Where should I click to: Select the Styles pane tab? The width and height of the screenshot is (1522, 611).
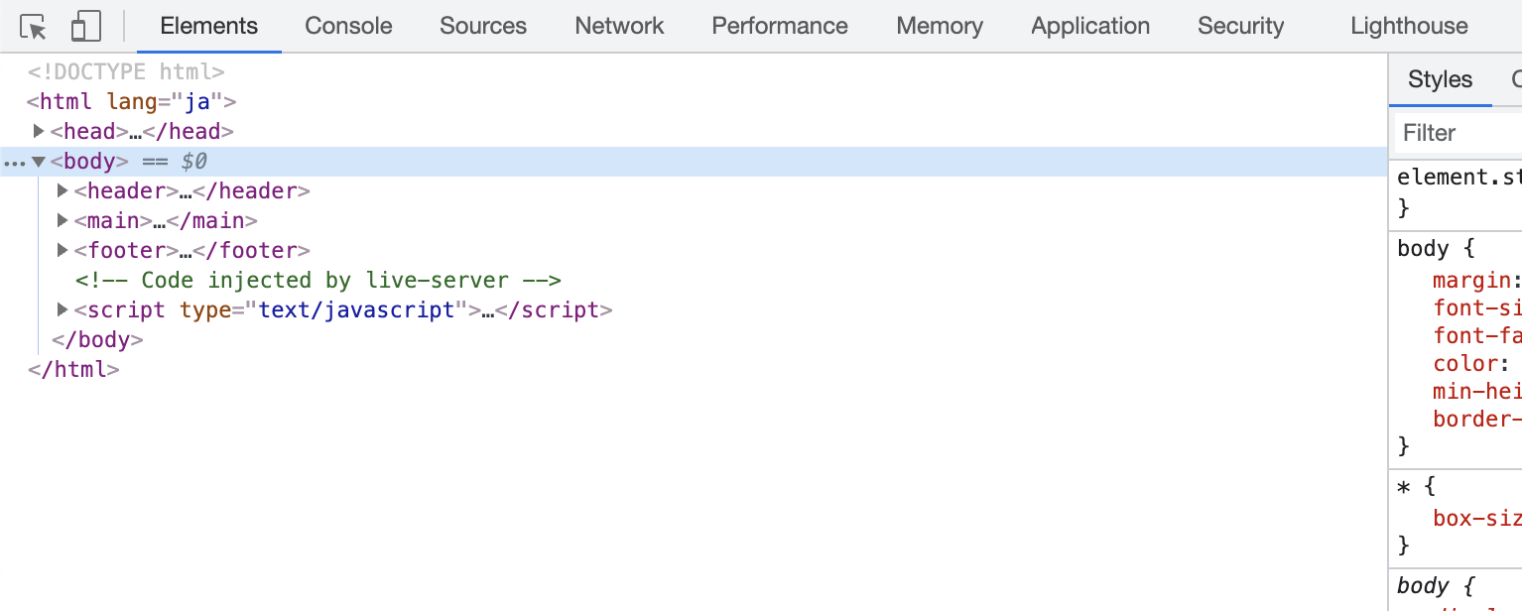point(1440,79)
